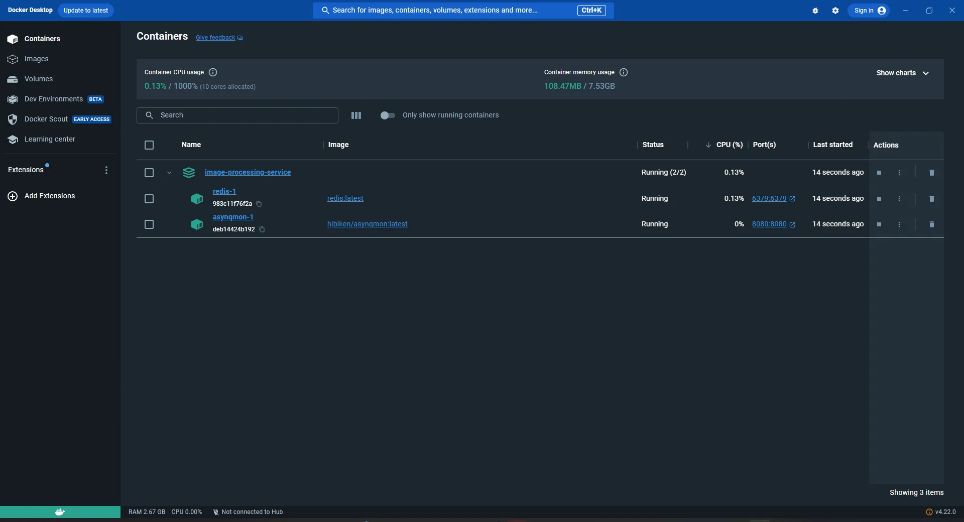Screen dimensions: 964x522
Task: Stop the image-processing-service stack
Action: pyautogui.click(x=879, y=173)
